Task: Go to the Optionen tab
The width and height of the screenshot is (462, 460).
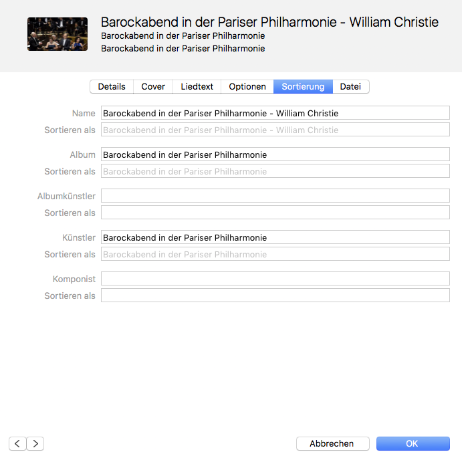Action: (x=247, y=87)
